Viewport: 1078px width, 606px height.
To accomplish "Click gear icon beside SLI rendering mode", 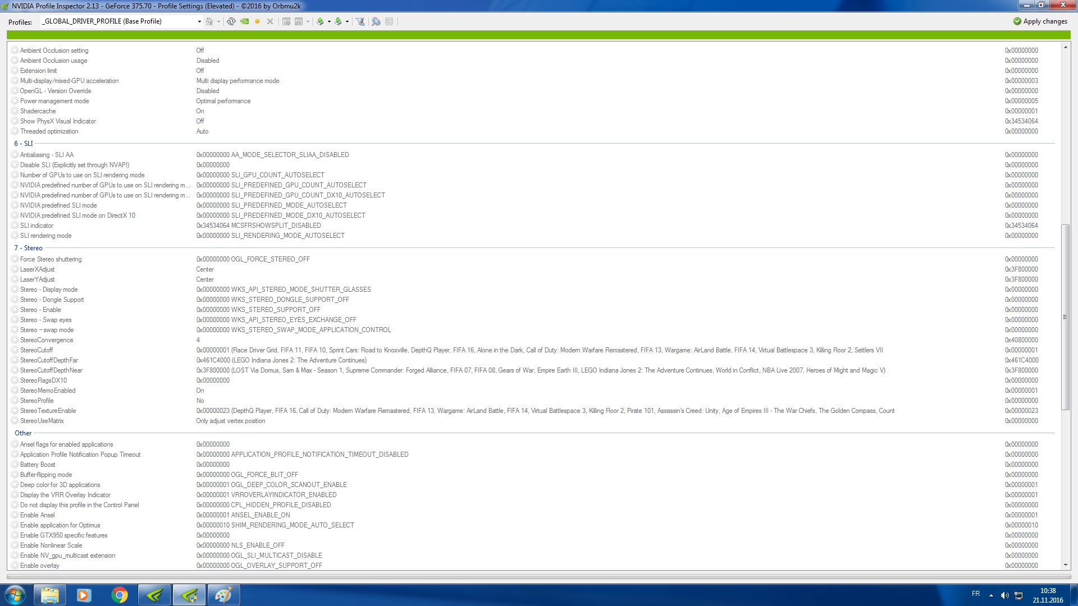I will (15, 236).
